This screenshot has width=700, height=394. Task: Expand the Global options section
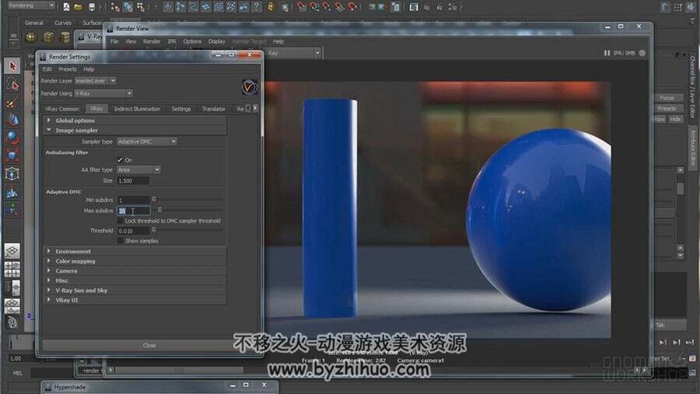point(135,121)
